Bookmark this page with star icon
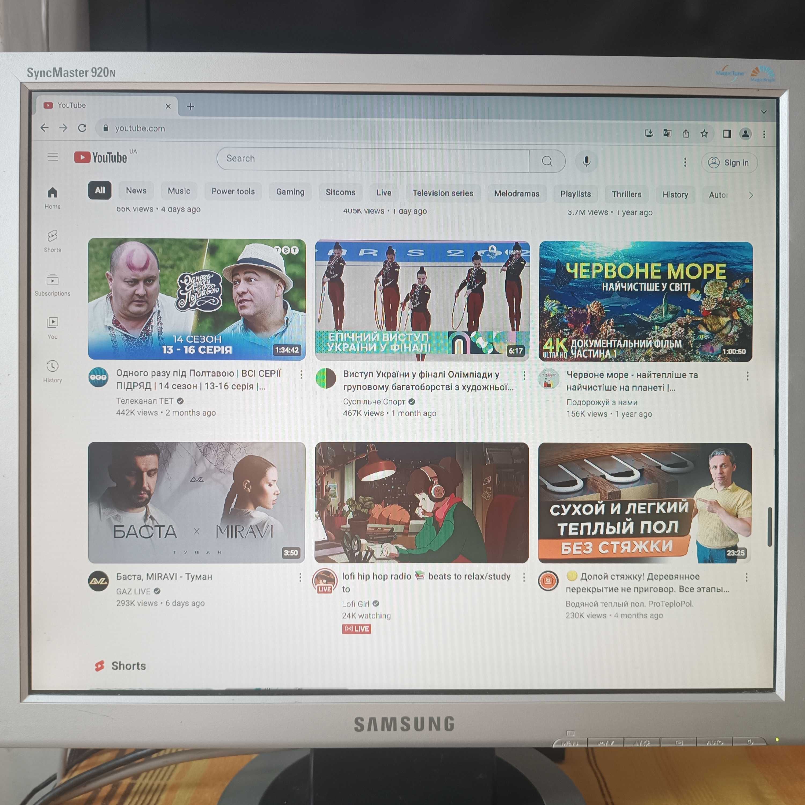The image size is (805, 805). click(x=704, y=133)
